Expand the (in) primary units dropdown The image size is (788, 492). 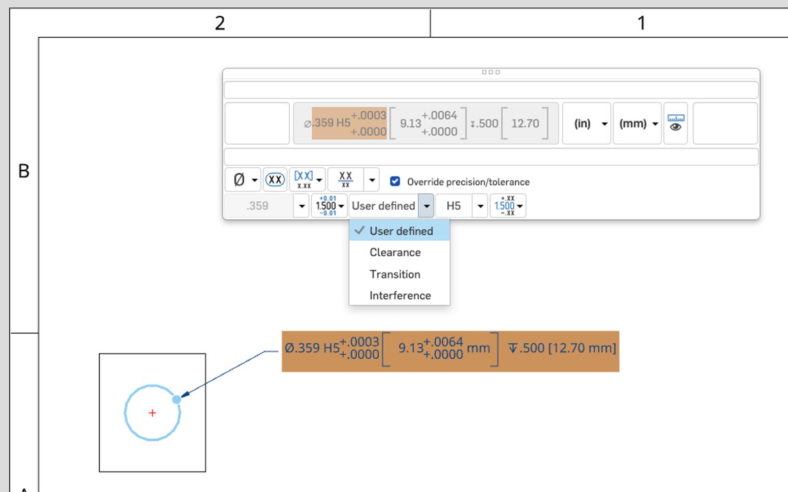pyautogui.click(x=587, y=123)
